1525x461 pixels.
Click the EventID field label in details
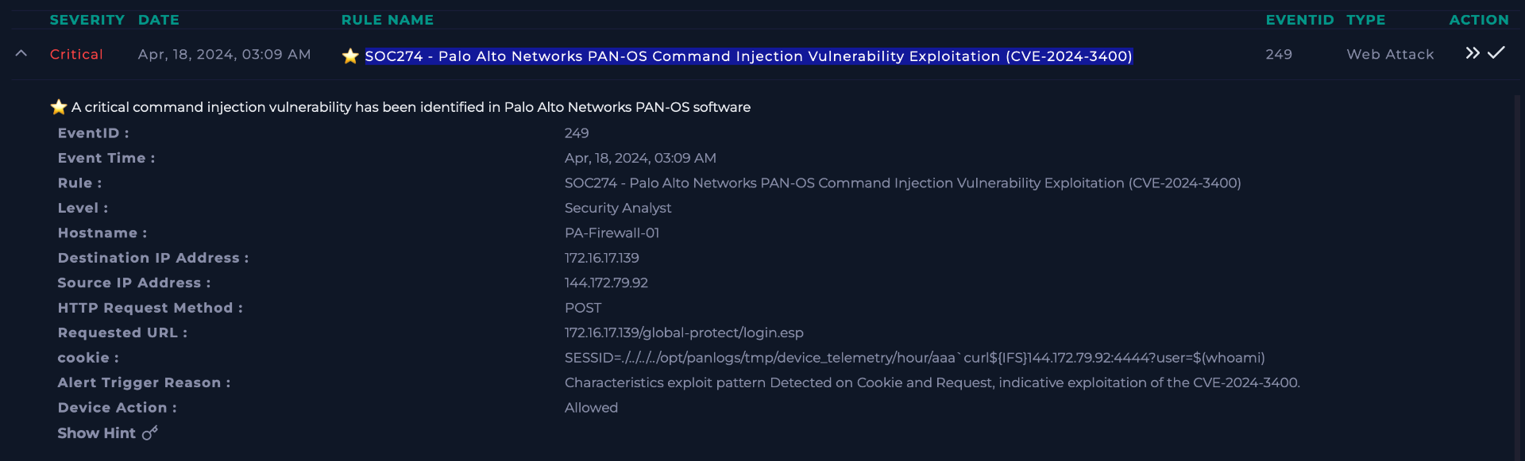[93, 133]
